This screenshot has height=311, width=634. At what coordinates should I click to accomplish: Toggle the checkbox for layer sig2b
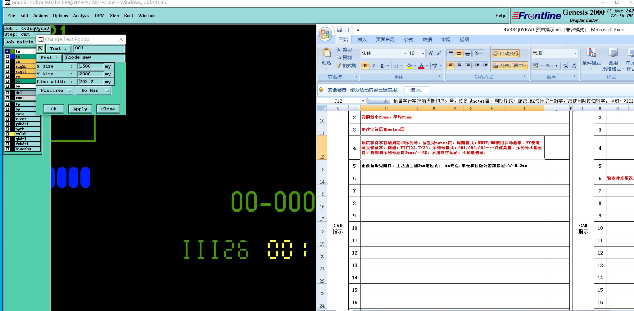(x=7, y=66)
